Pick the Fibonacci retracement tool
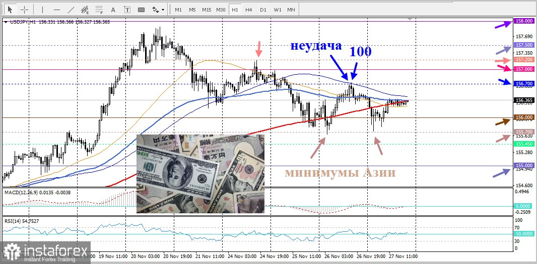Image resolution: width=537 pixels, height=264 pixels. 99,10
